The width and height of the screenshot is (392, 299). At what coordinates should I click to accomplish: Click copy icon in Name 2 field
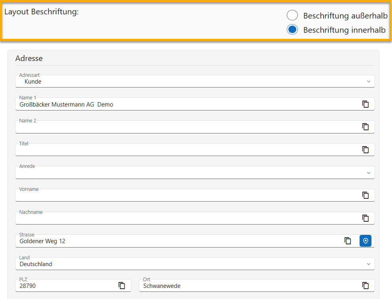[x=365, y=127]
